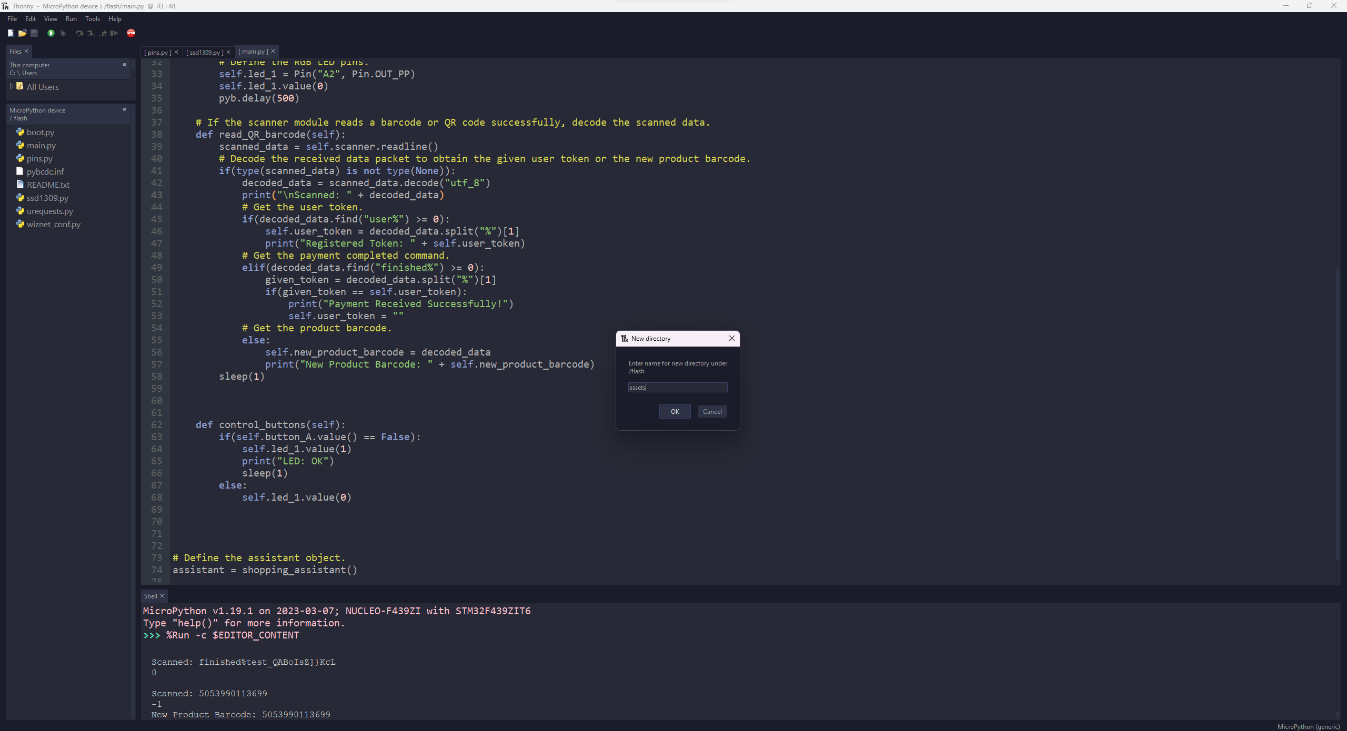Click the Debug bug icon
Viewport: 1347px width, 731px height.
click(x=63, y=33)
